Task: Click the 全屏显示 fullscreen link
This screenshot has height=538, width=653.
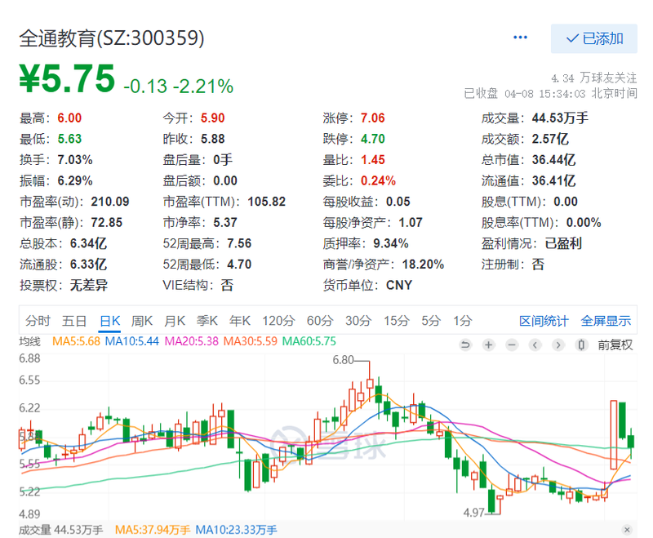Action: pos(606,320)
